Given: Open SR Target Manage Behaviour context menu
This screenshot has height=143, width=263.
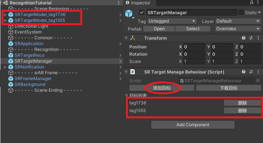Looking at the screenshot, I should (x=258, y=72).
